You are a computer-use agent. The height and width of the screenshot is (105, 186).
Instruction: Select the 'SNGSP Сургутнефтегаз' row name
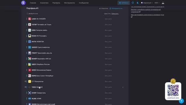[41, 47]
